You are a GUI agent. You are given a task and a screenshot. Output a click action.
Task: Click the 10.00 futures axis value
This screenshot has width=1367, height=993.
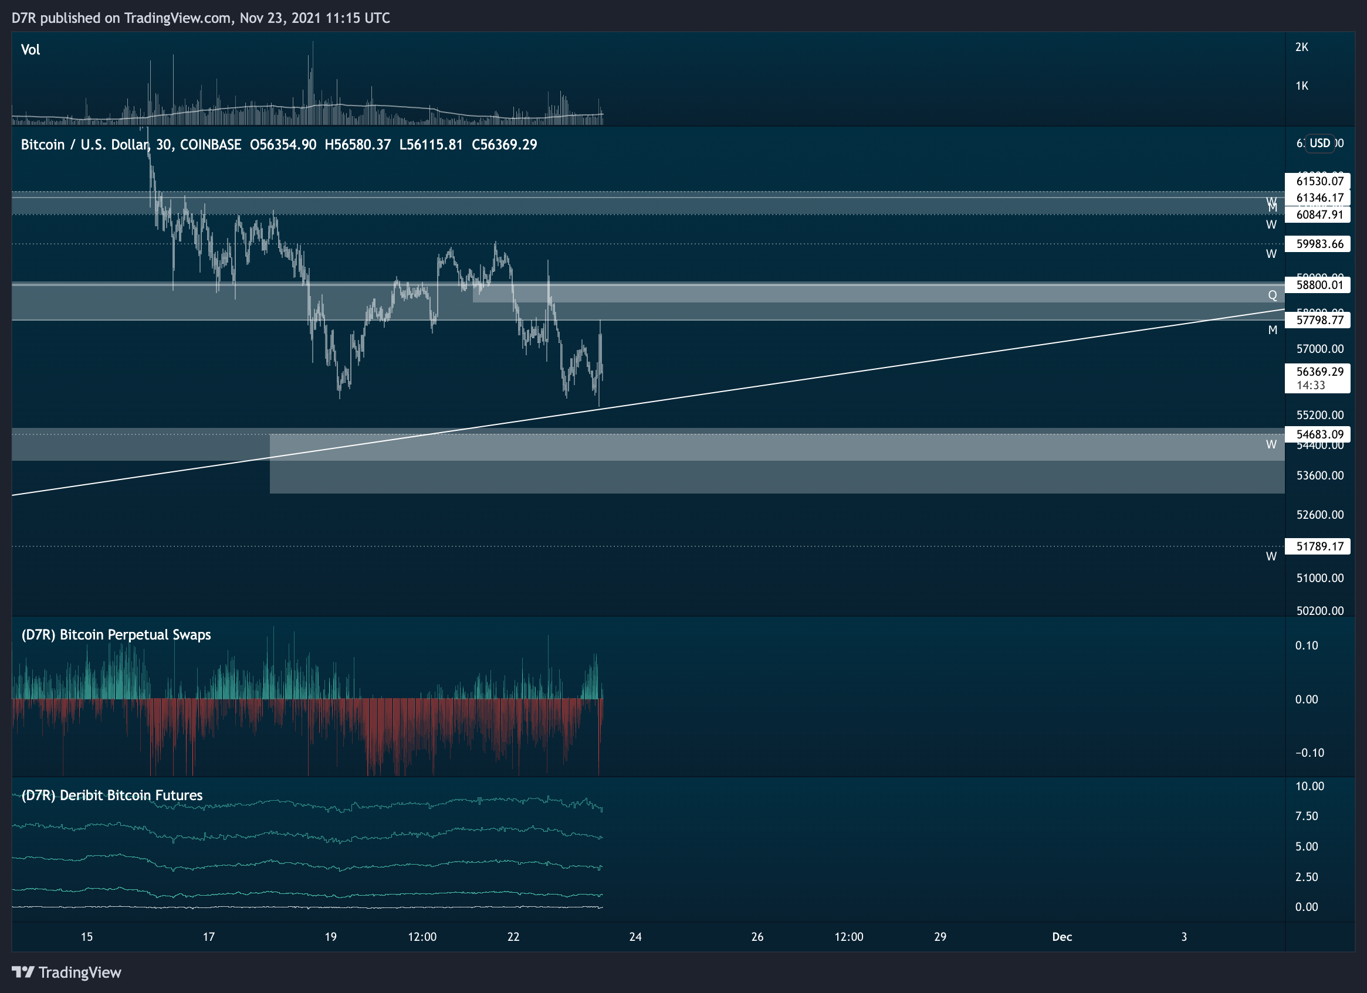1310,786
